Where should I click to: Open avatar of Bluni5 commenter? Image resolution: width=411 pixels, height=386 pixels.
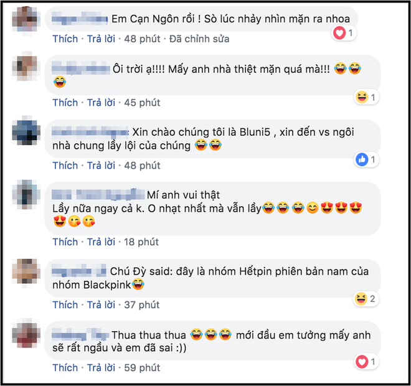(26, 131)
